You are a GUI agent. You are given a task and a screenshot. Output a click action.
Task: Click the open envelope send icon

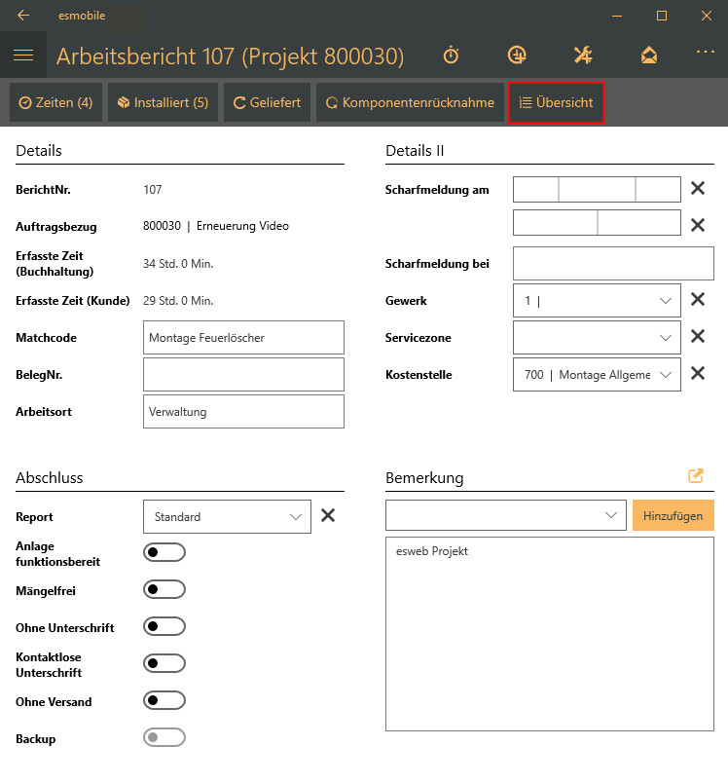coord(649,56)
